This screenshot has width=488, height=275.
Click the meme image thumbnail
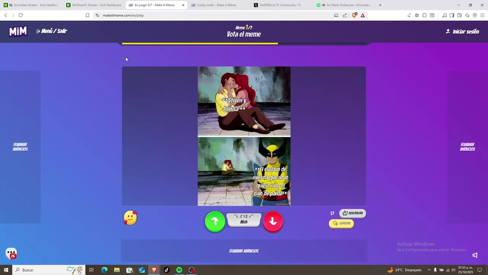(x=244, y=136)
